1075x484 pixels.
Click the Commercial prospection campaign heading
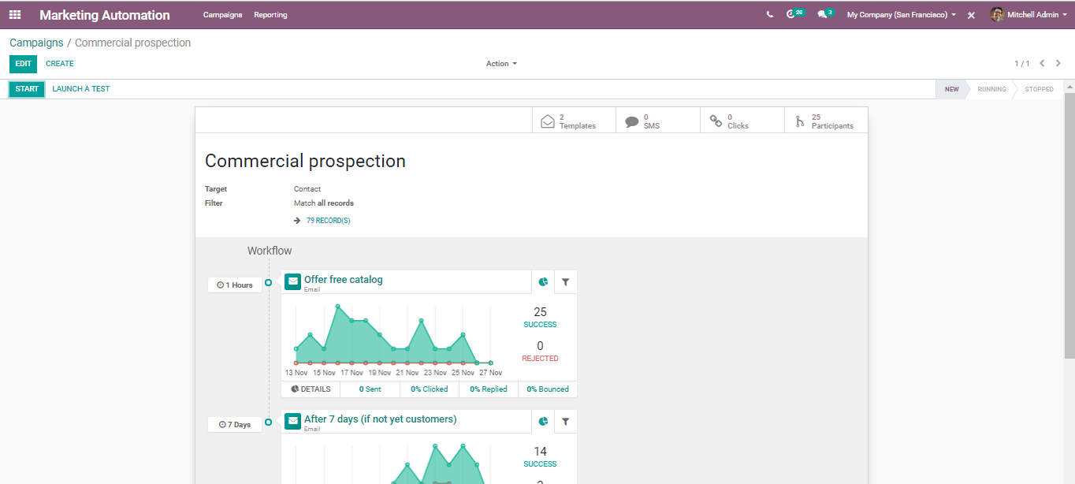point(306,161)
